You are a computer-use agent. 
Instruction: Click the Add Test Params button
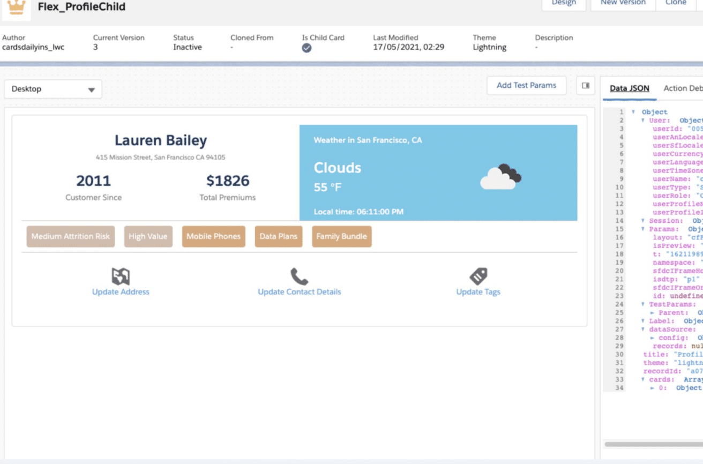526,85
